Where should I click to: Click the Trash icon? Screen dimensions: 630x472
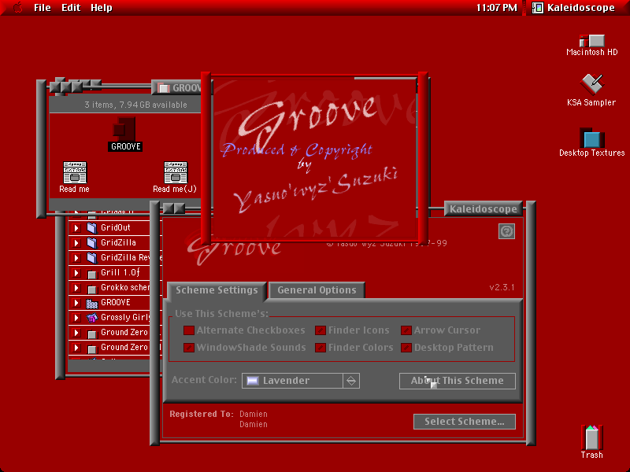591,437
